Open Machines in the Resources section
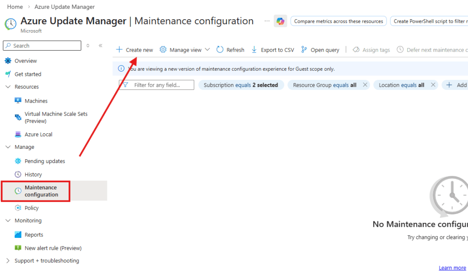The height and width of the screenshot is (273, 468). pyautogui.click(x=36, y=101)
